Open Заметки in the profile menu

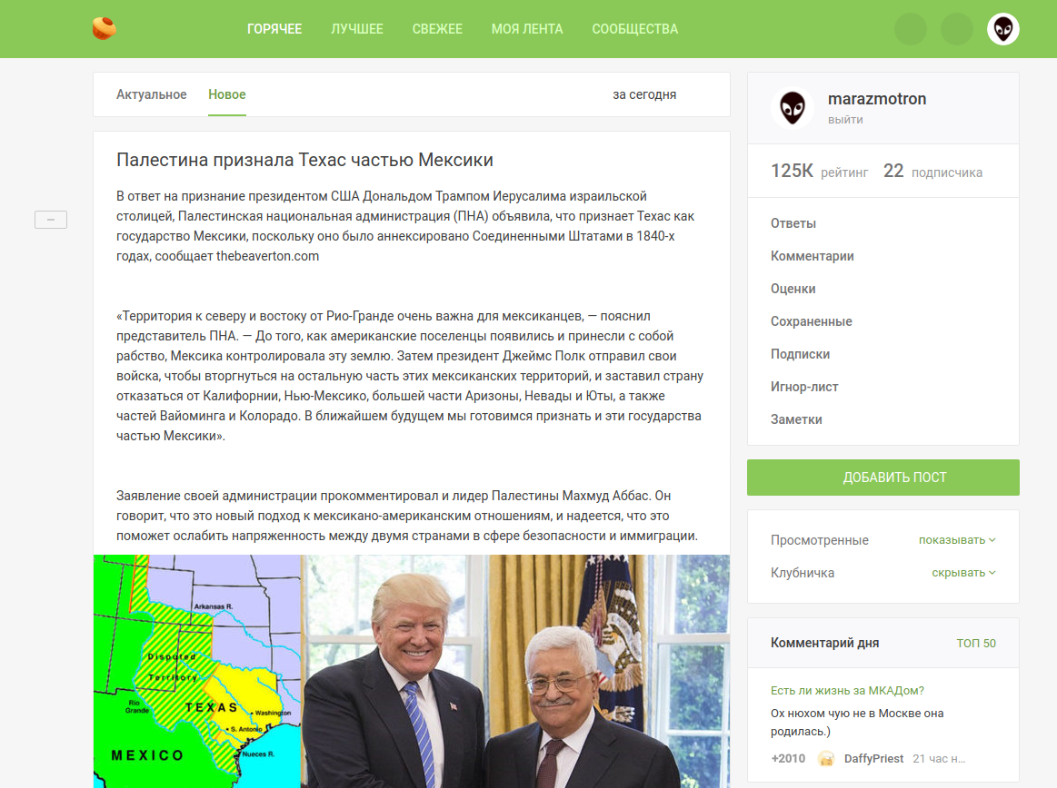[797, 419]
